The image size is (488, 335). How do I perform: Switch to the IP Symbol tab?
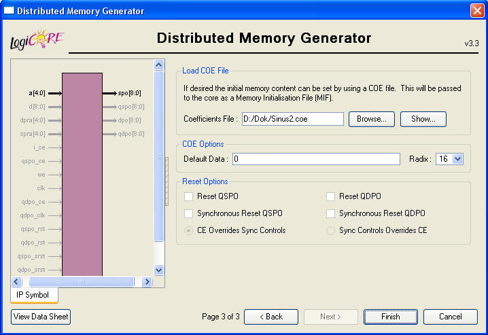[34, 295]
